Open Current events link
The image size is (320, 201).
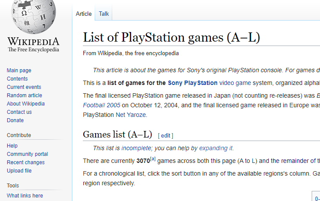pos(24,87)
